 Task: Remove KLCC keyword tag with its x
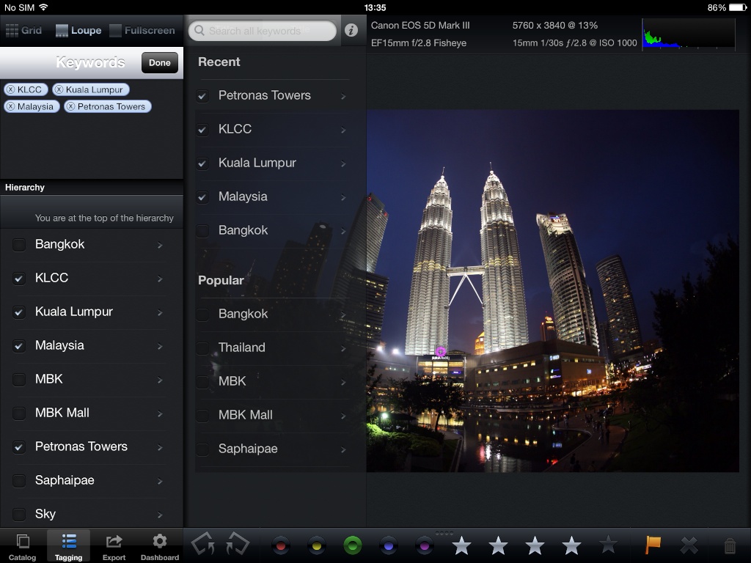pos(11,89)
